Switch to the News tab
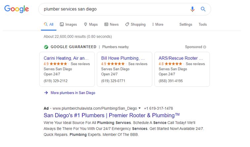250x147 pixels. coord(111,24)
